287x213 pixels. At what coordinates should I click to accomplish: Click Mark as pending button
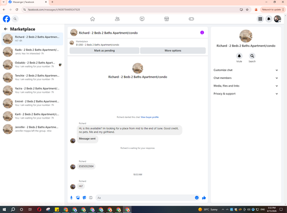(x=104, y=50)
